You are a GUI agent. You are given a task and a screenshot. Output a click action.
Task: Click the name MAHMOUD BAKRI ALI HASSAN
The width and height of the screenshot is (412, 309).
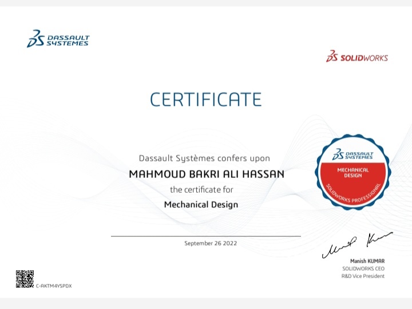coord(207,174)
